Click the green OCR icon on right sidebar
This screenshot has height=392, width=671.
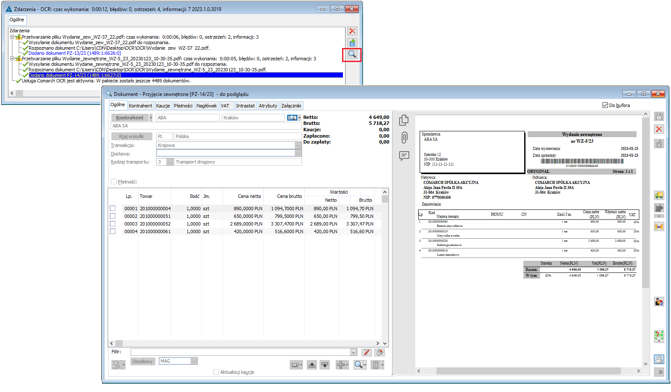(659, 335)
